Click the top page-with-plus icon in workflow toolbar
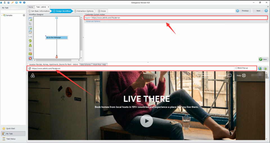 tap(30, 19)
